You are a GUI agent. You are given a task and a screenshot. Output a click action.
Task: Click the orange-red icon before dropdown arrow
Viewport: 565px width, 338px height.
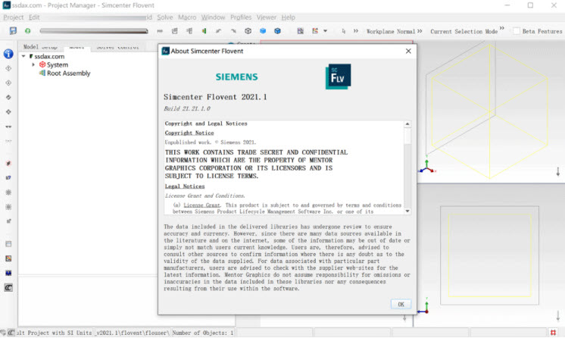pyautogui.click(x=315, y=31)
